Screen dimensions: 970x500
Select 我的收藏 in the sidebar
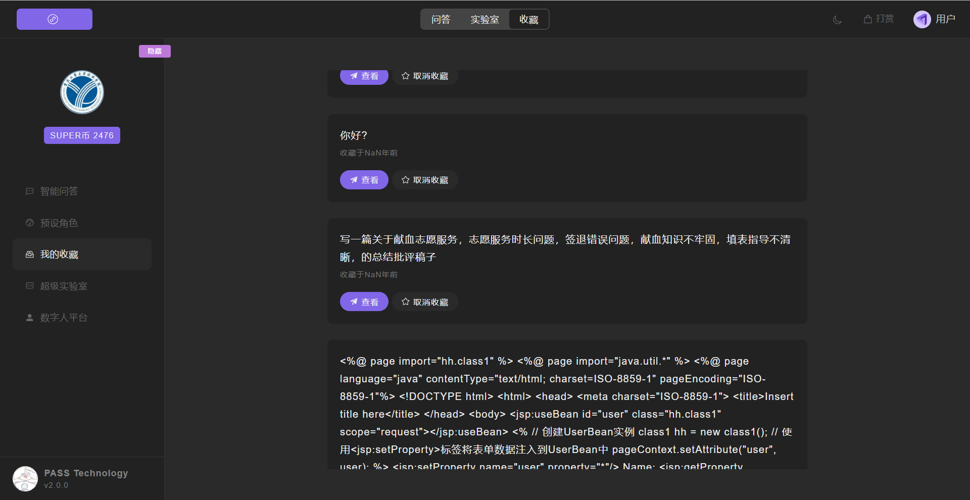pyautogui.click(x=59, y=255)
